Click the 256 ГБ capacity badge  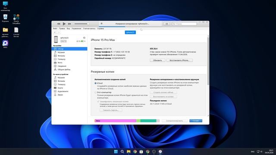[x=63, y=41]
